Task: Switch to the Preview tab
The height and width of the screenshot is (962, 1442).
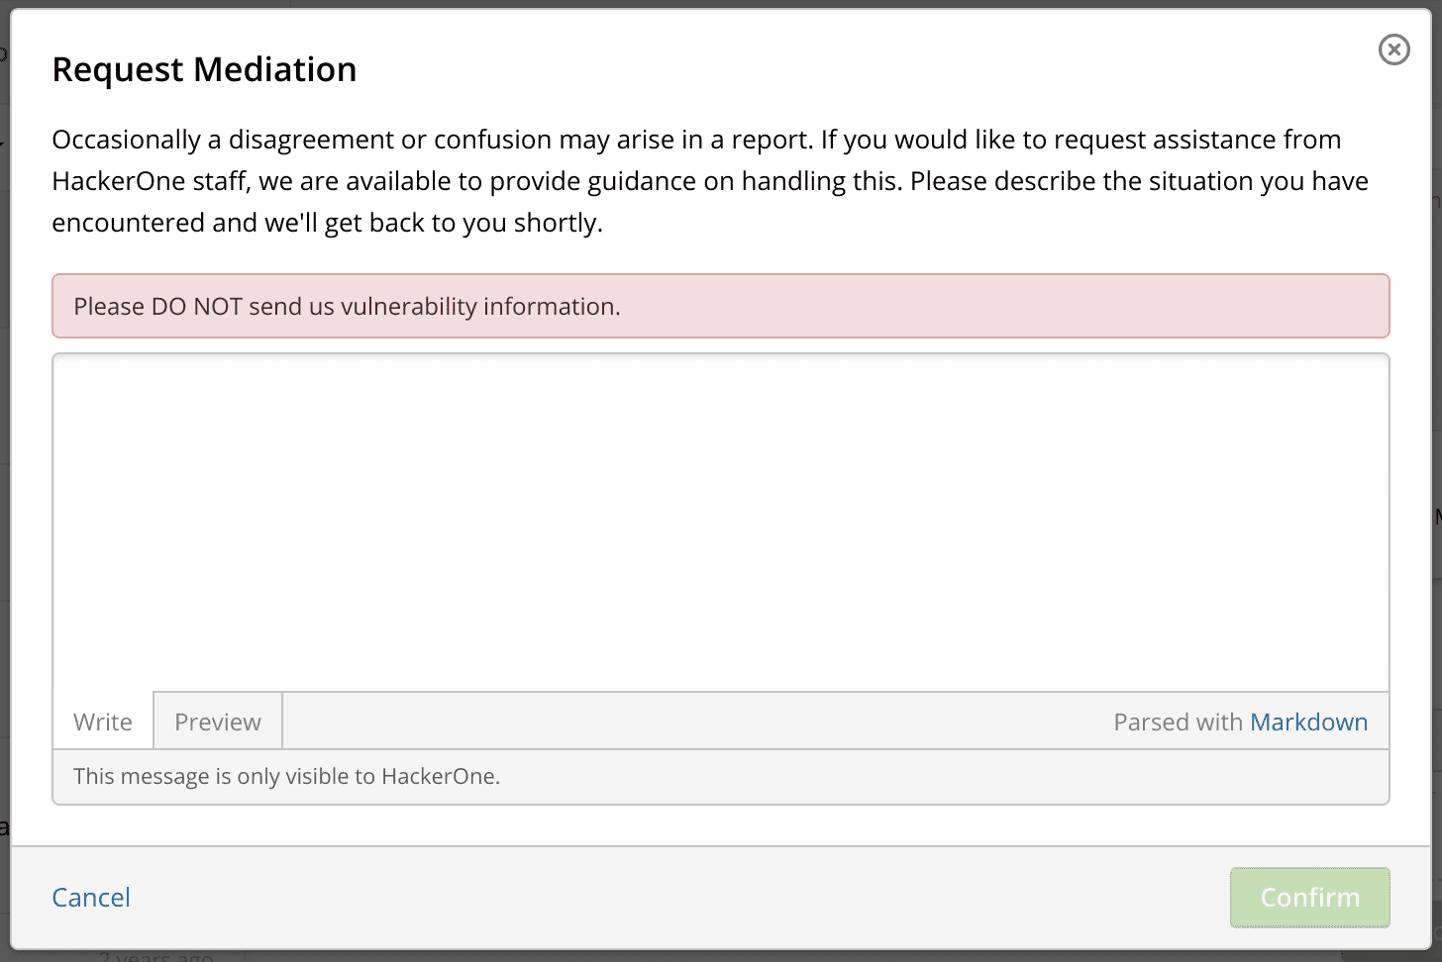Action: (x=218, y=721)
